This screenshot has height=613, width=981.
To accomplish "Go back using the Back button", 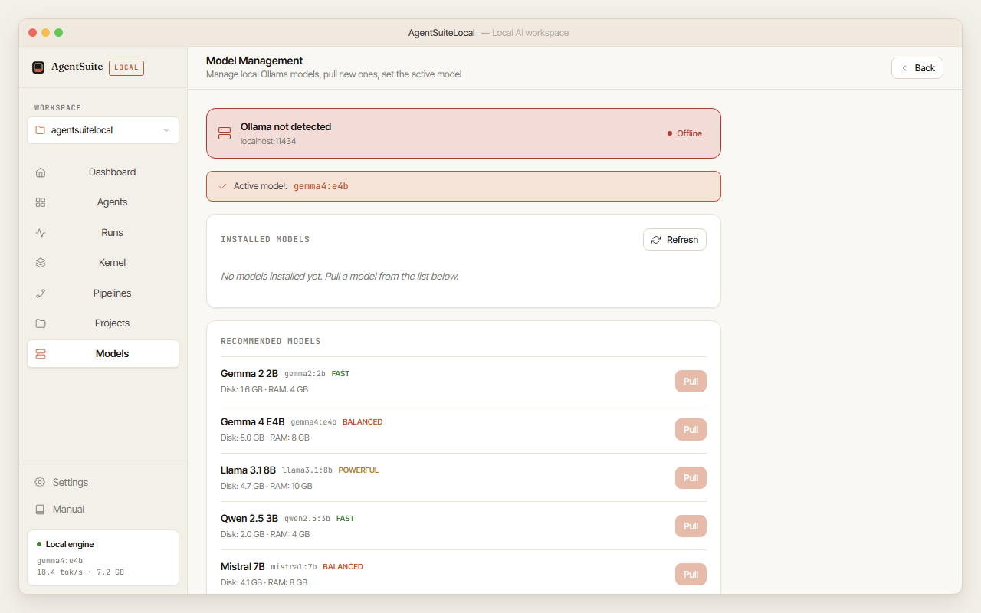I will (917, 68).
